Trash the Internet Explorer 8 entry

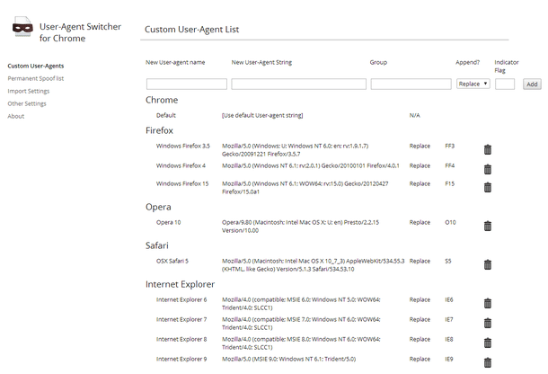[x=488, y=343]
